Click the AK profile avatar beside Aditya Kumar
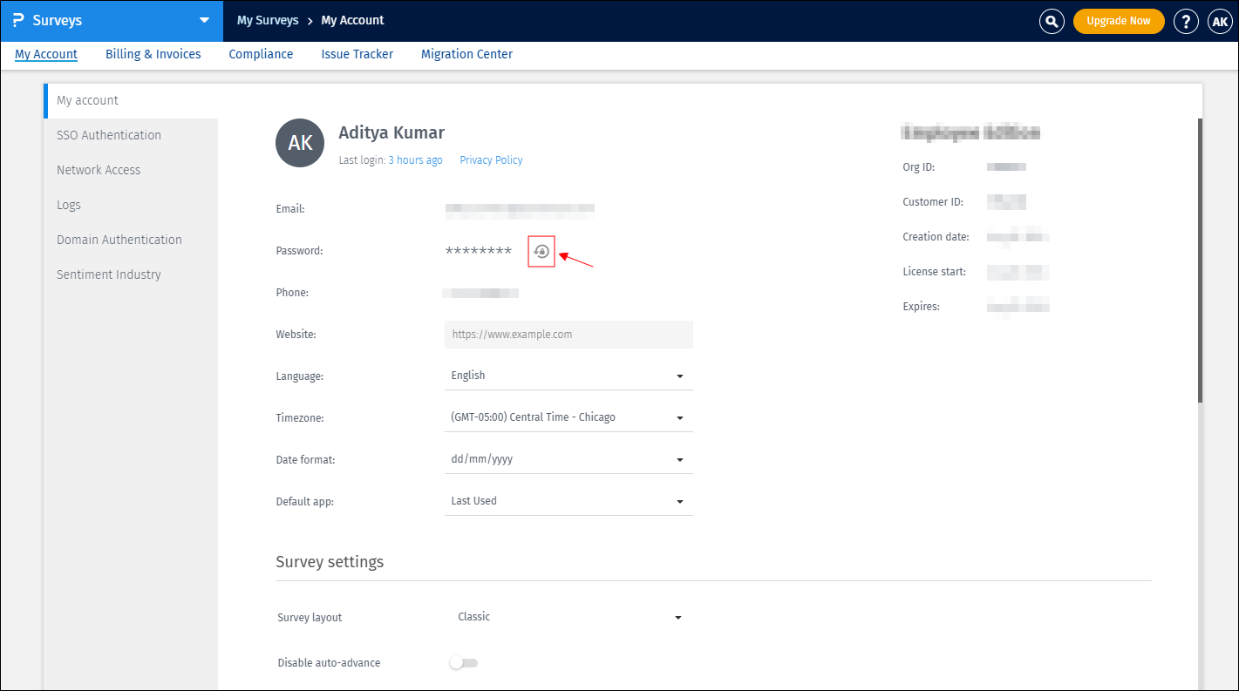Viewport: 1239px width, 691px height. (299, 143)
